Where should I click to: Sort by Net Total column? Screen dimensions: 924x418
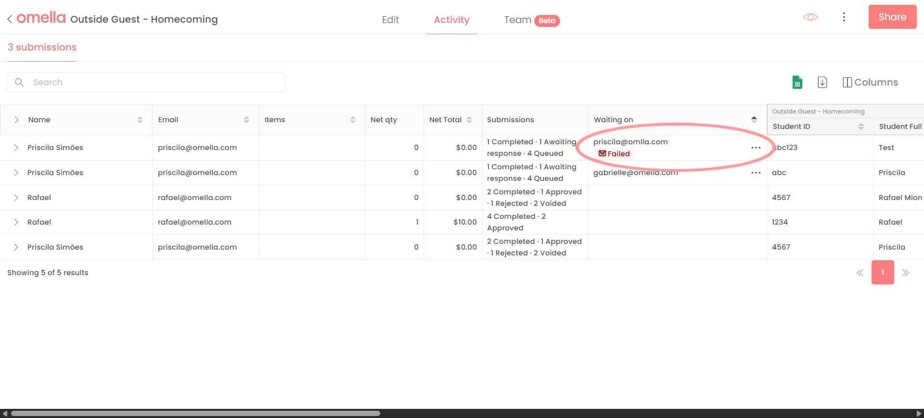coord(469,120)
